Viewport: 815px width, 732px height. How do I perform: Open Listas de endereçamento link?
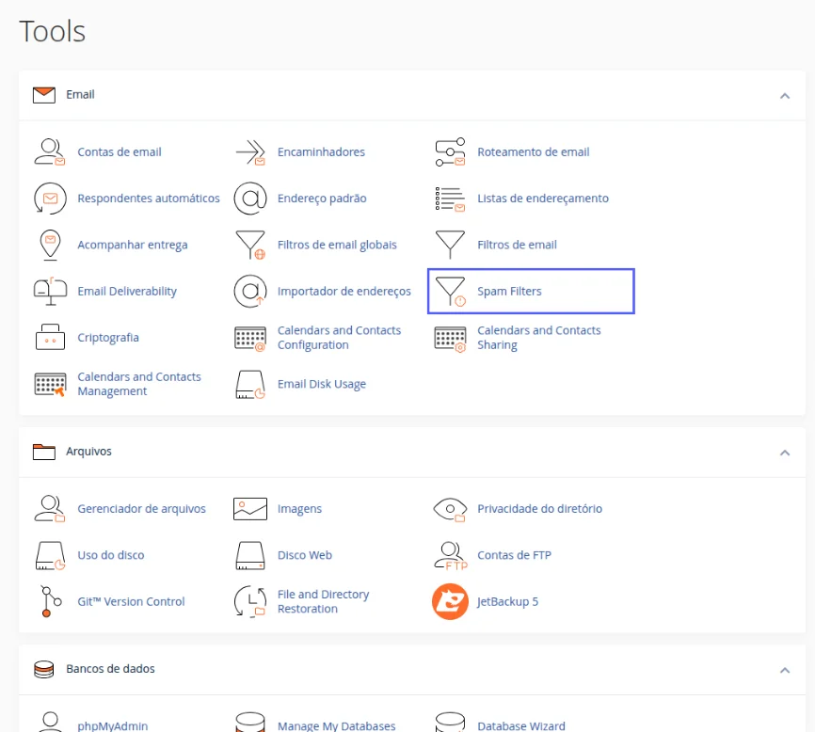point(543,199)
